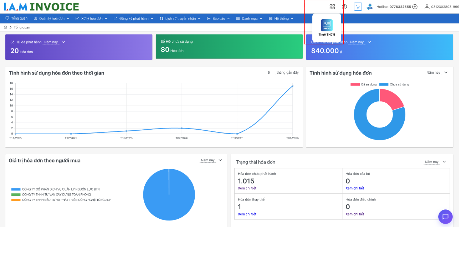Launch the Thuế TNCN app tile
Viewport: 466px width, 255px height.
tap(327, 28)
